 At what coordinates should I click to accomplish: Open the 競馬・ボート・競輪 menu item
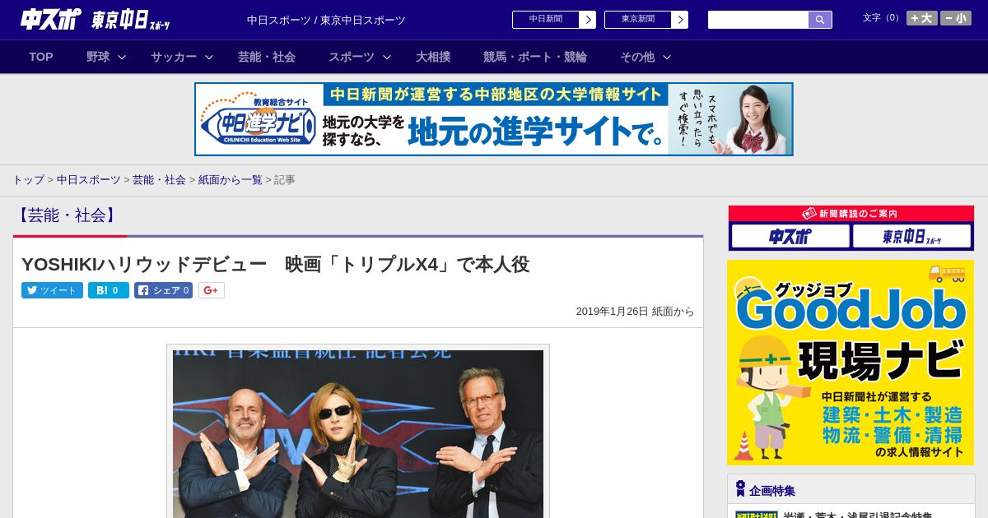[x=535, y=57]
